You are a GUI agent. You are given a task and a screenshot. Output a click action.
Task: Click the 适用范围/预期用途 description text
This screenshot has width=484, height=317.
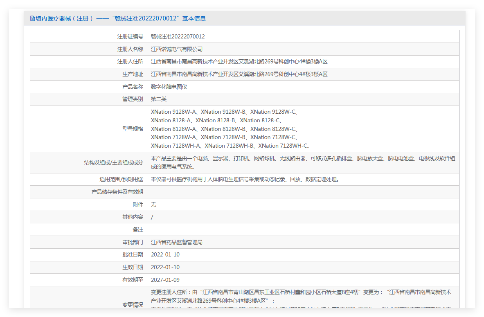coord(245,179)
